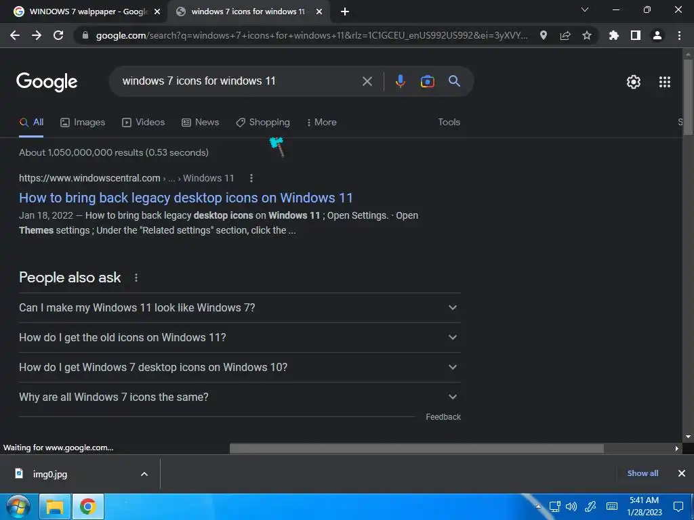Bookmark this page with the star icon
The height and width of the screenshot is (520, 694).
tap(587, 35)
